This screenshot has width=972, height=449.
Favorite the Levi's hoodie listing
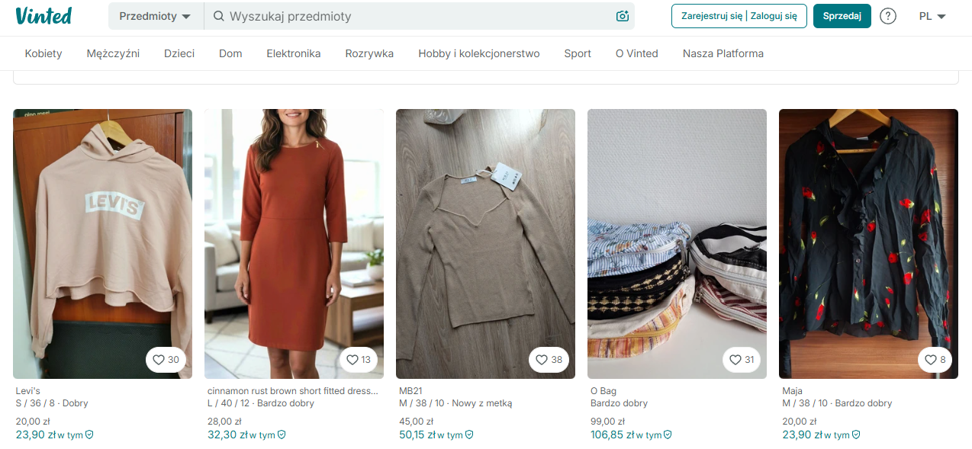point(166,360)
